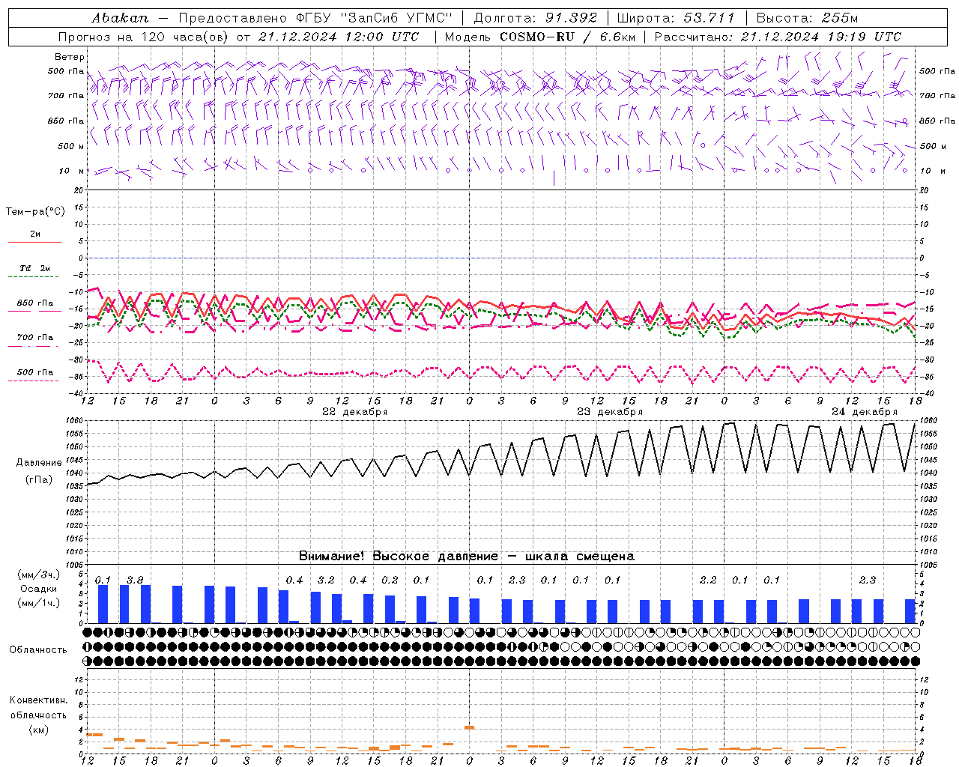The width and height of the screenshot is (959, 767).
Task: Click the dashed "Td 2м" legend line
Action: click(x=34, y=277)
